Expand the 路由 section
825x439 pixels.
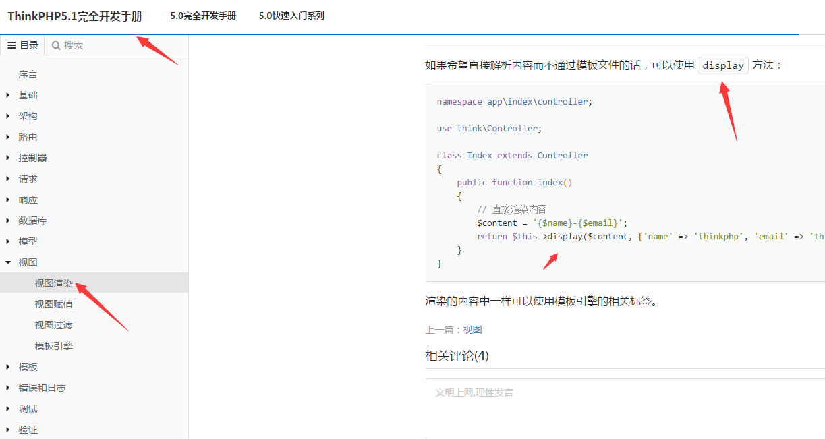point(7,137)
